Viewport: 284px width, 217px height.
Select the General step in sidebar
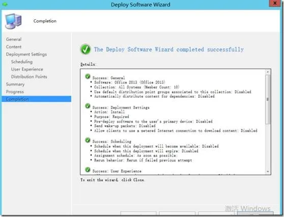tap(14, 39)
